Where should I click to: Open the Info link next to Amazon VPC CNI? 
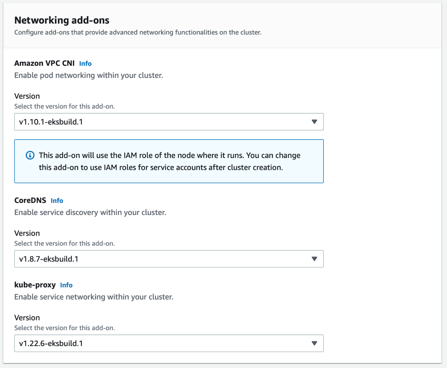coord(85,64)
